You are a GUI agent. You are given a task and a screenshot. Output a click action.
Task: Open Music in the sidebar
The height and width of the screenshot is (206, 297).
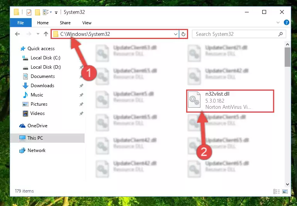tap(37, 95)
